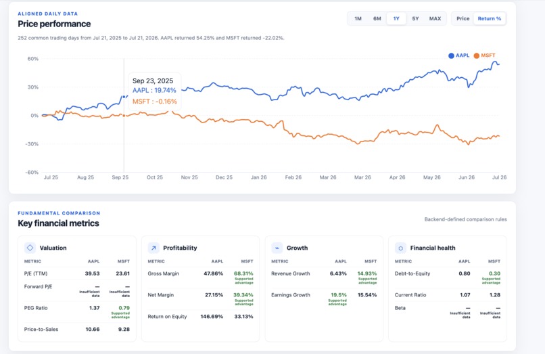Click the Price performance heading

[54, 24]
